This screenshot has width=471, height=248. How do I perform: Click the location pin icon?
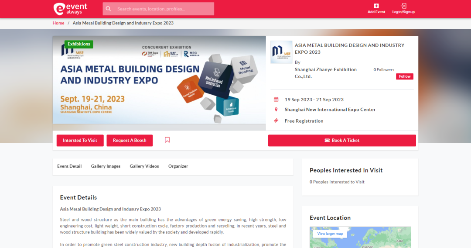point(276,110)
